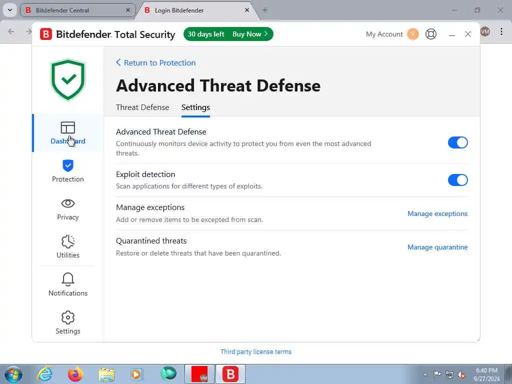Open the Privacy eye section
Viewport: 512px width, 384px height.
point(68,209)
